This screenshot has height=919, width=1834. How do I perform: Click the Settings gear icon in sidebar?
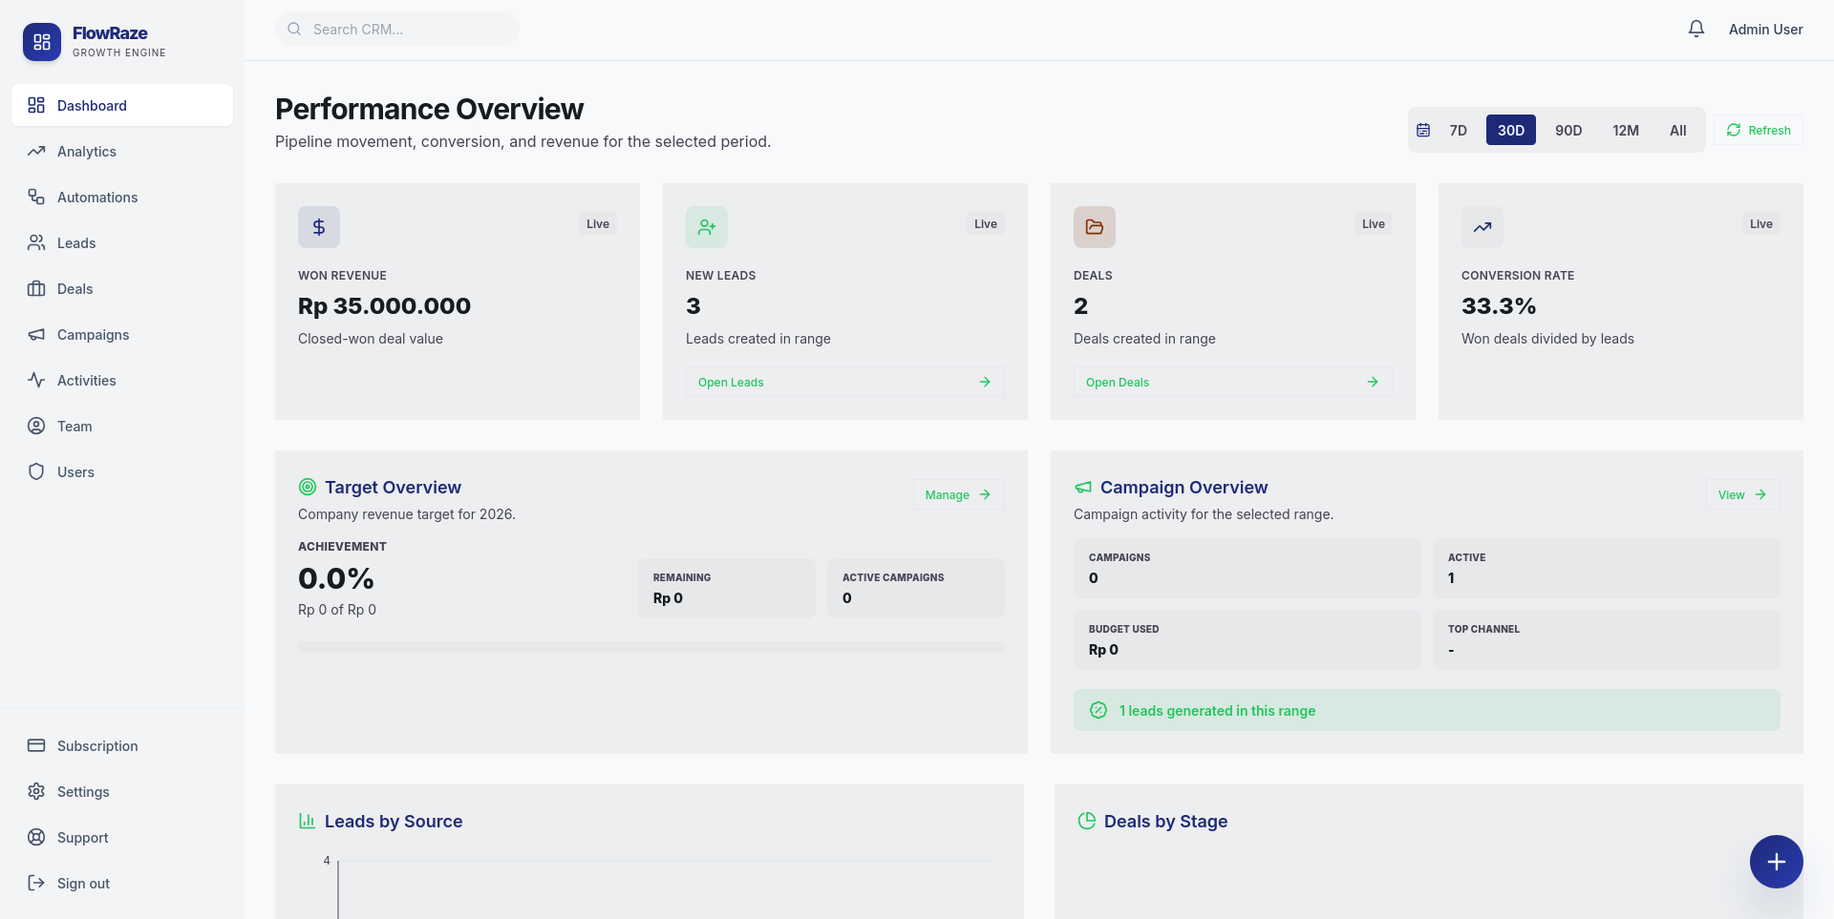36,791
